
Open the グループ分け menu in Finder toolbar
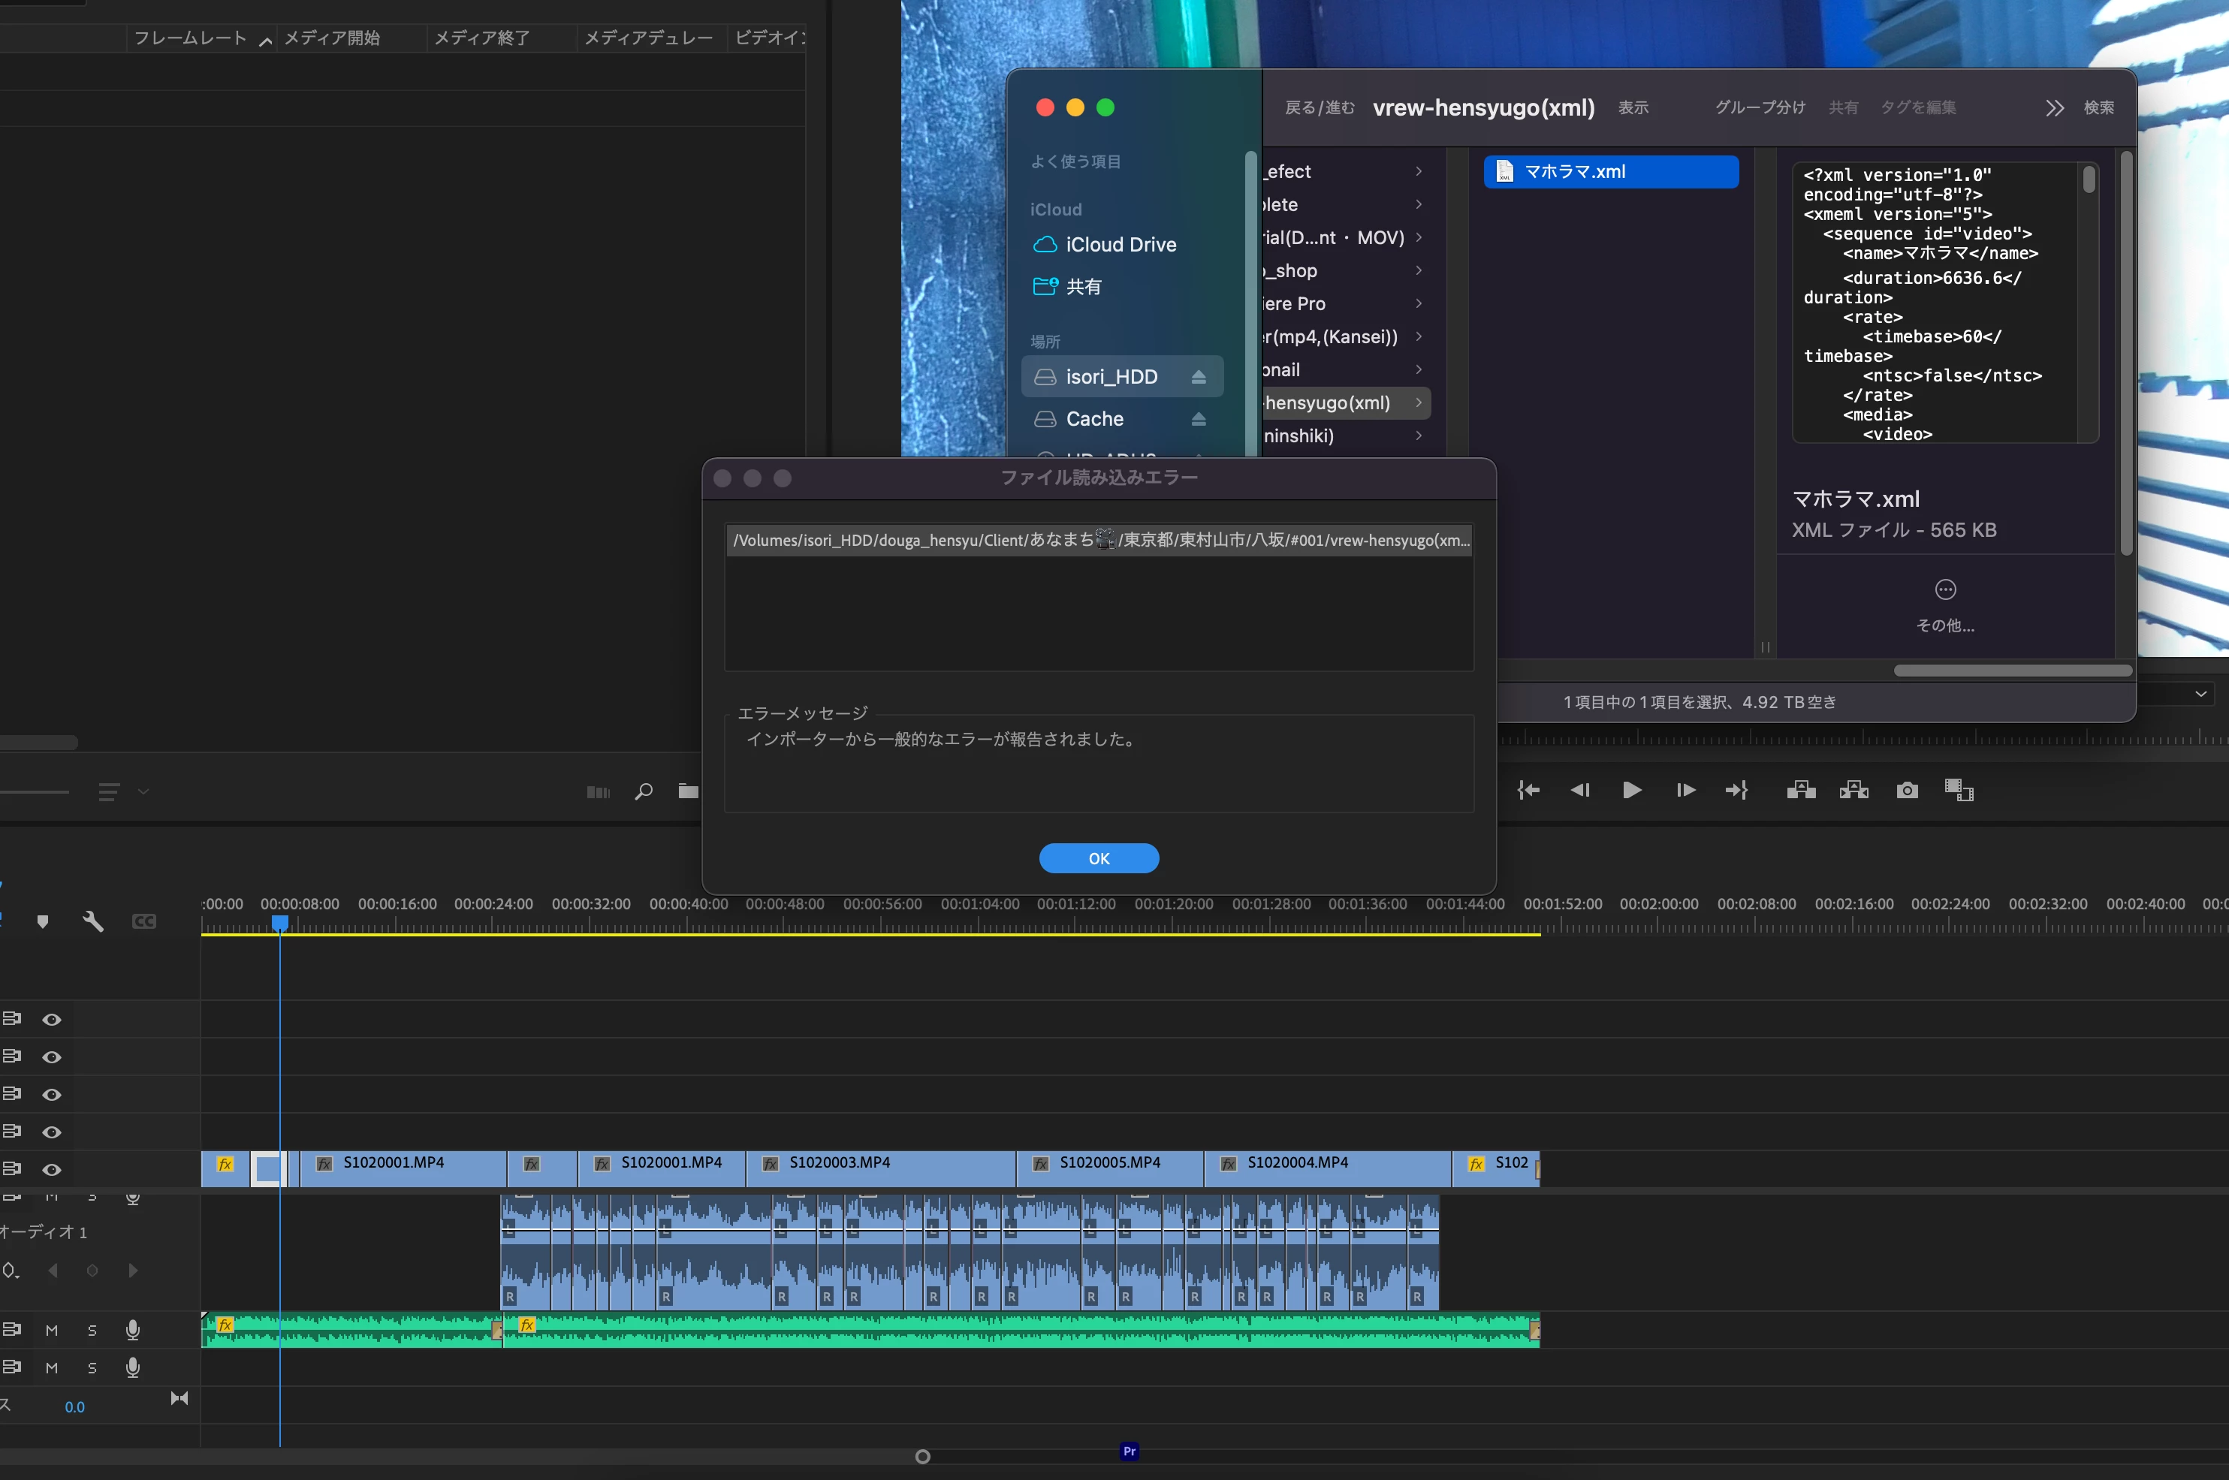pyautogui.click(x=1760, y=107)
